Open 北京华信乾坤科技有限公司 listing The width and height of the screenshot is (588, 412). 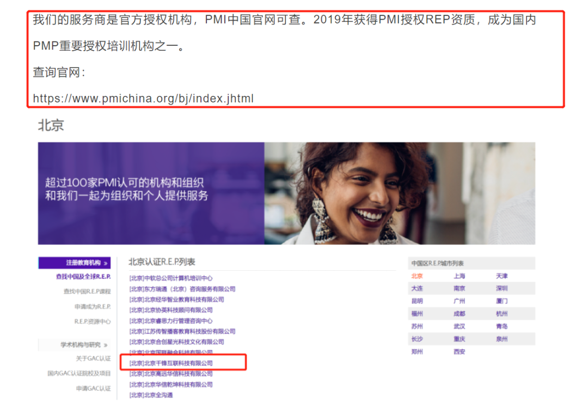click(171, 384)
